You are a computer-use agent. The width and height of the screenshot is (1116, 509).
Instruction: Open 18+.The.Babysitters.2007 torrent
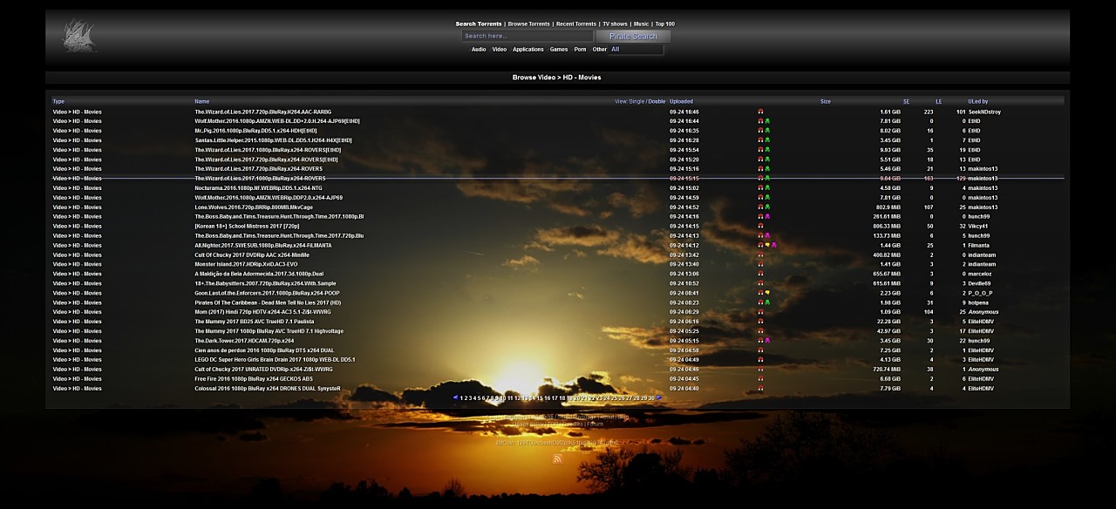point(265,283)
